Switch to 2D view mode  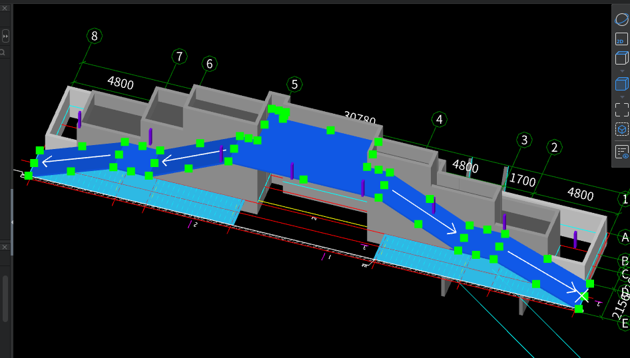[621, 39]
